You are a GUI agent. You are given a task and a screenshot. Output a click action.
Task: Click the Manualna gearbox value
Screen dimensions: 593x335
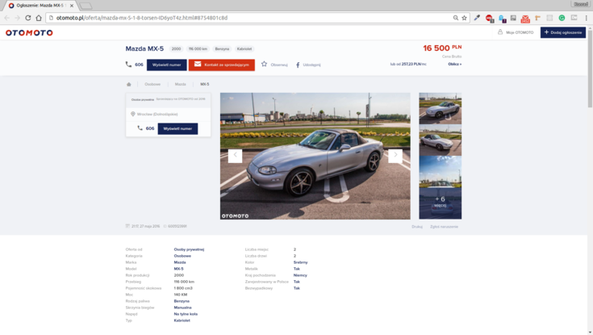182,308
